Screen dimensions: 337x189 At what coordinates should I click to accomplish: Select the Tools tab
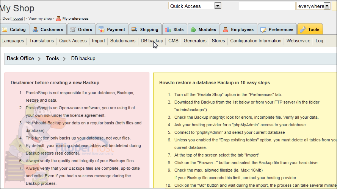coord(310,29)
